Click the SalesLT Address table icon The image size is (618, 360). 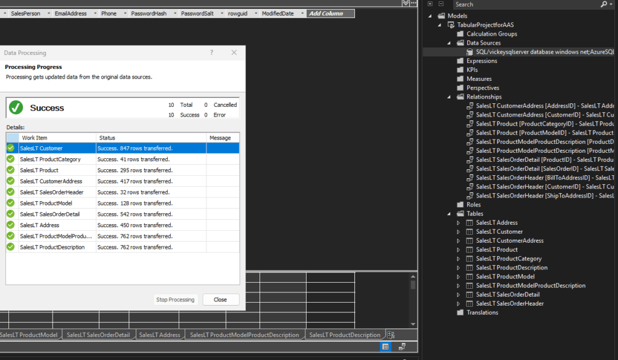click(470, 223)
